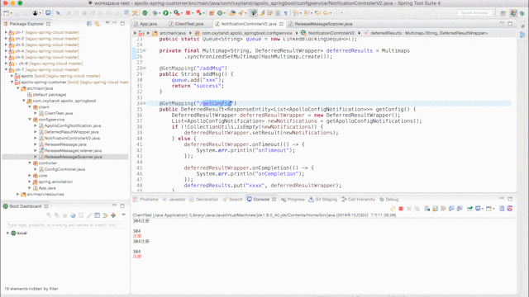Toggle Scroll Lock in console toolbar

(436, 209)
